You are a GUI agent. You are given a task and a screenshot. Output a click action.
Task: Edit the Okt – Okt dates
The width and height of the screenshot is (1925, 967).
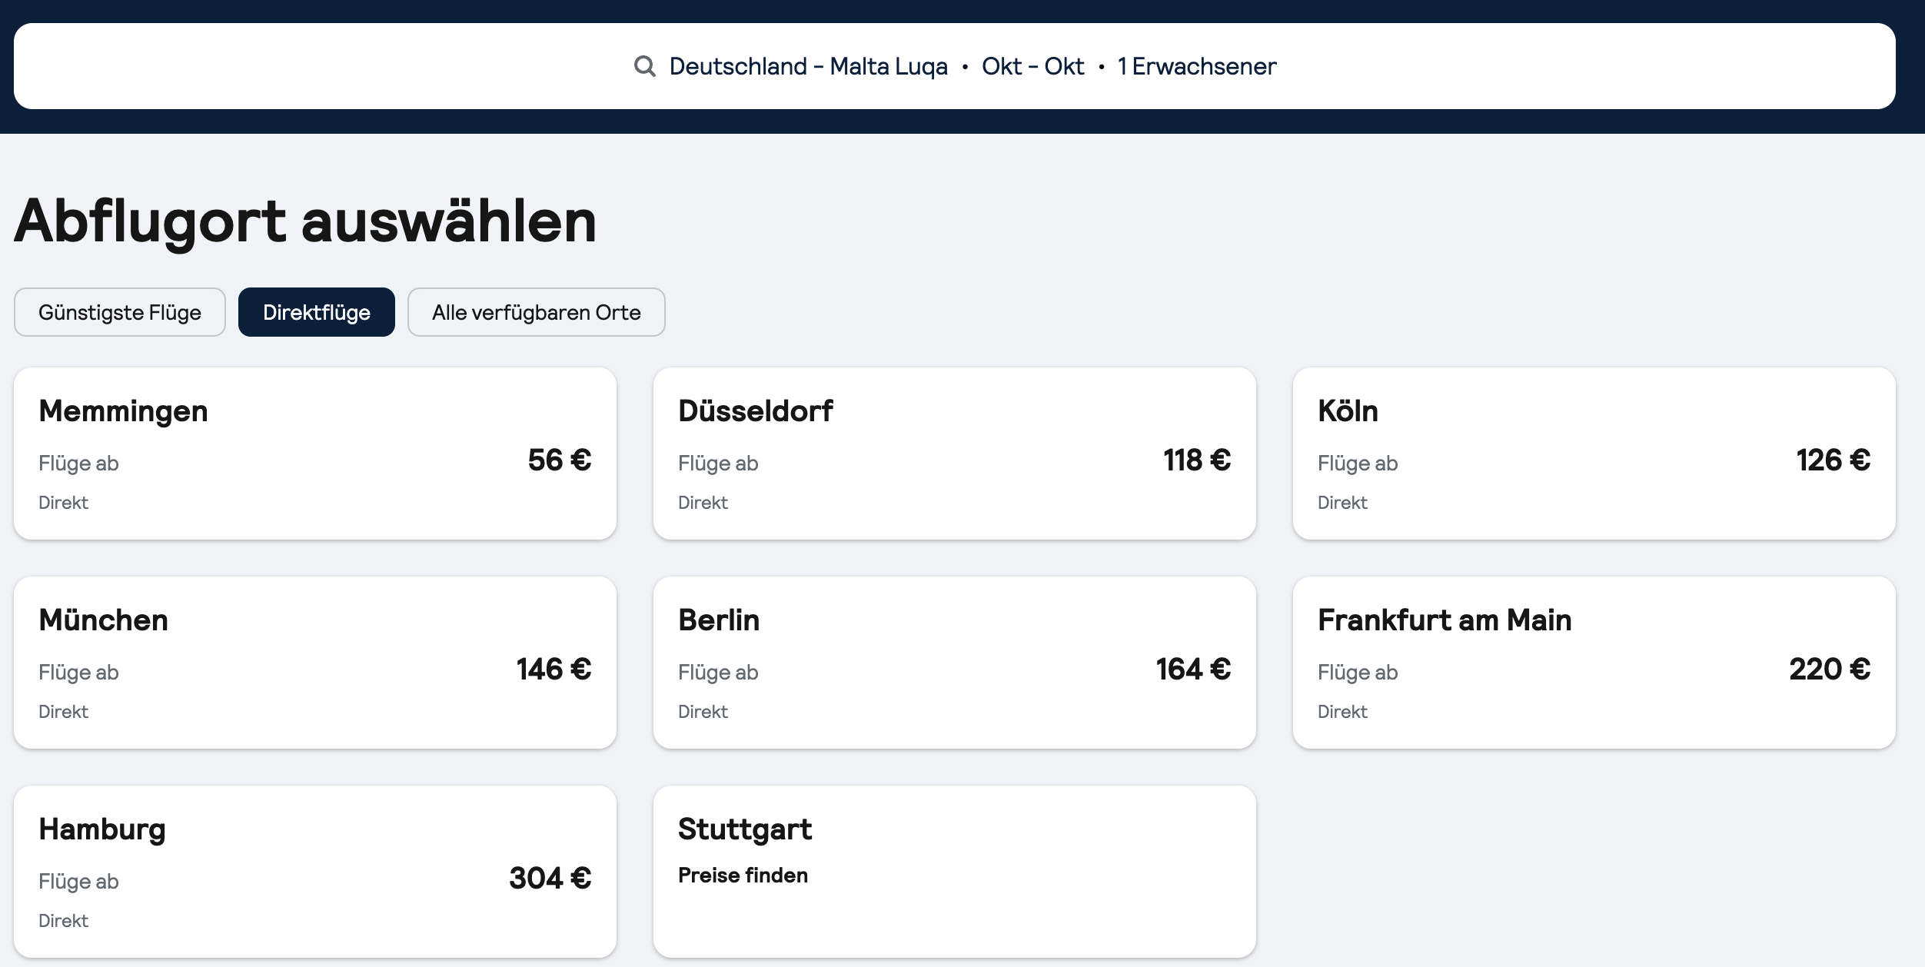coord(1032,67)
